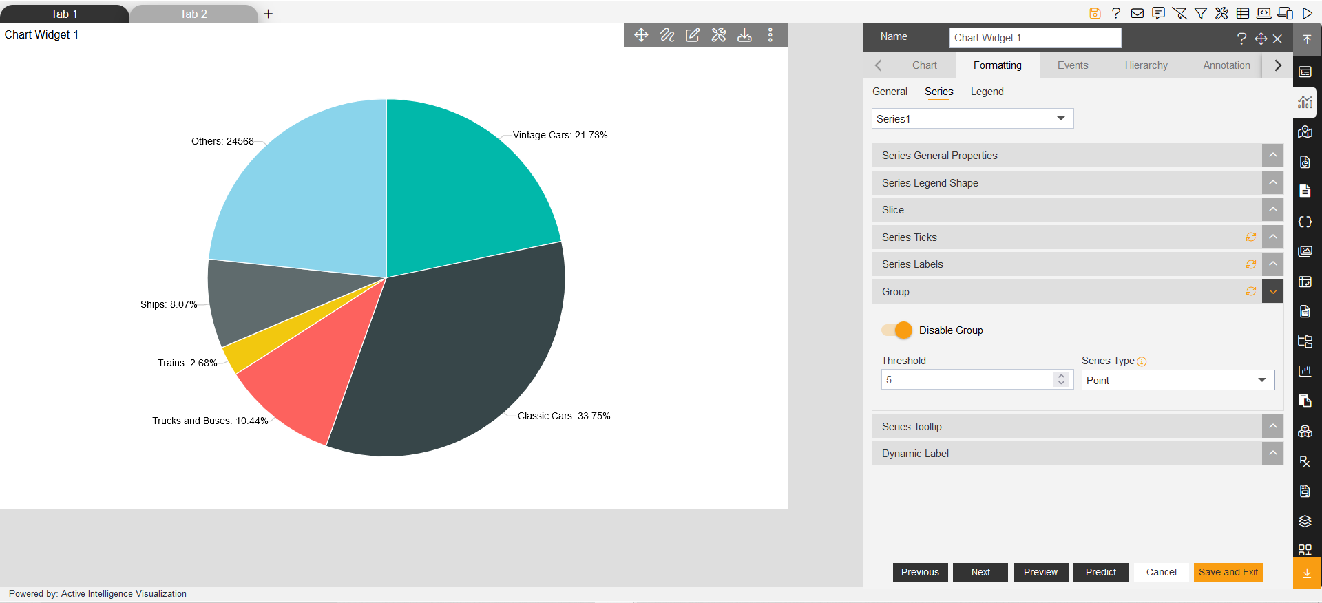Click the Predict button
This screenshot has height=603, width=1322.
tap(1100, 572)
